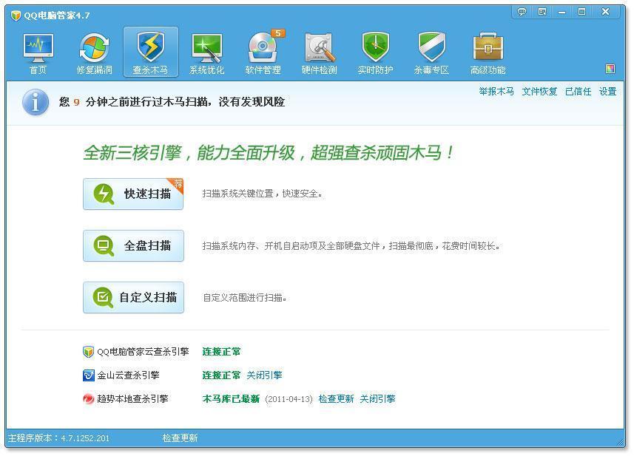Open 设置 settings link
Image resolution: width=634 pixels, height=456 pixels.
tap(607, 92)
